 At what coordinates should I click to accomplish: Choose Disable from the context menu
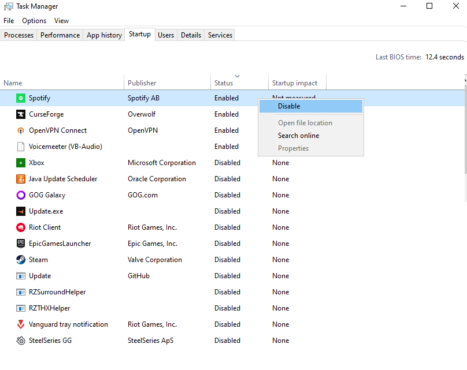[x=311, y=106]
